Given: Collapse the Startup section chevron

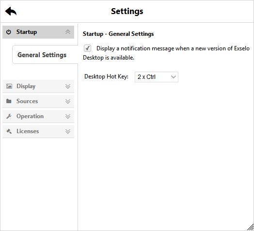Looking at the screenshot, I should [x=68, y=32].
